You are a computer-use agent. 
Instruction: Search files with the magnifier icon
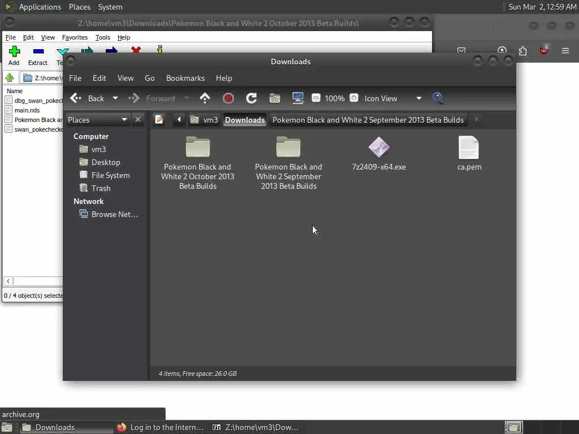[x=438, y=98]
